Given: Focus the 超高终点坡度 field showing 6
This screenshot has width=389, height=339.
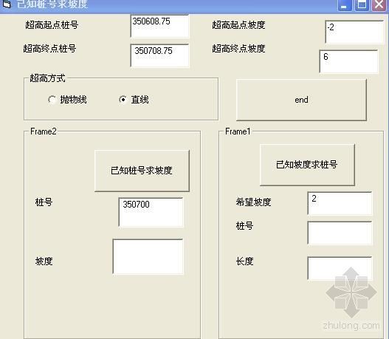Looking at the screenshot, I should point(348,61).
